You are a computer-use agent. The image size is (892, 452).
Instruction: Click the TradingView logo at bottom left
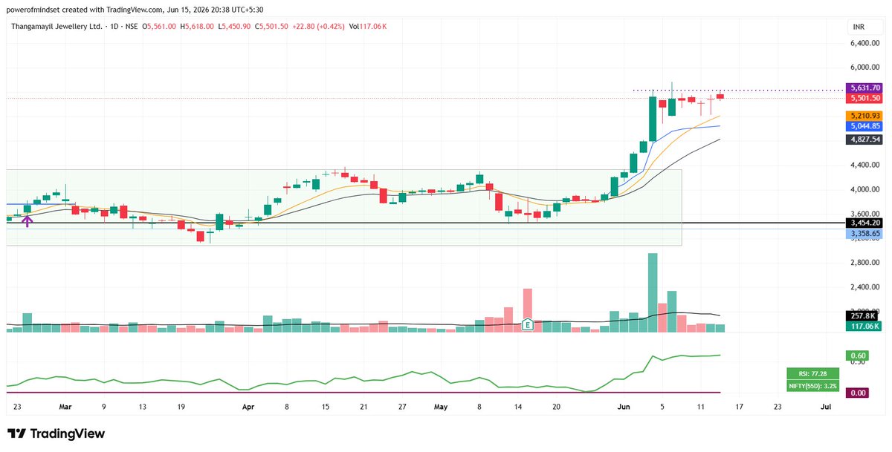[x=56, y=433]
